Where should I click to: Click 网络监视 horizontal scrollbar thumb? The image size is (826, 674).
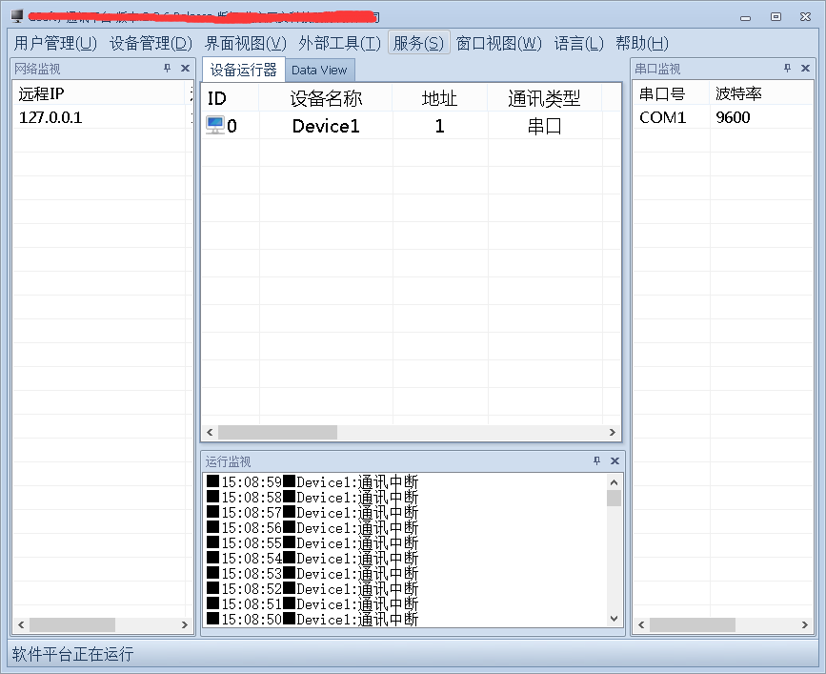[72, 624]
